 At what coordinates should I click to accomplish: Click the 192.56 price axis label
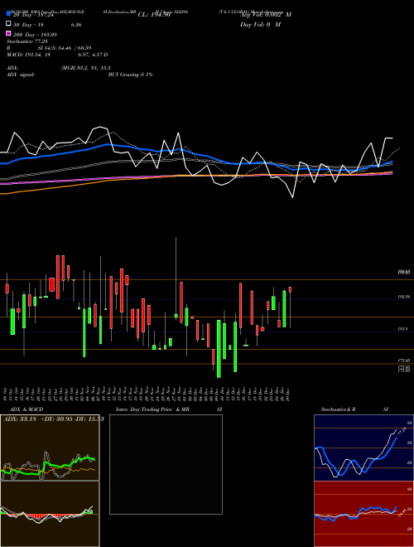pyautogui.click(x=404, y=297)
